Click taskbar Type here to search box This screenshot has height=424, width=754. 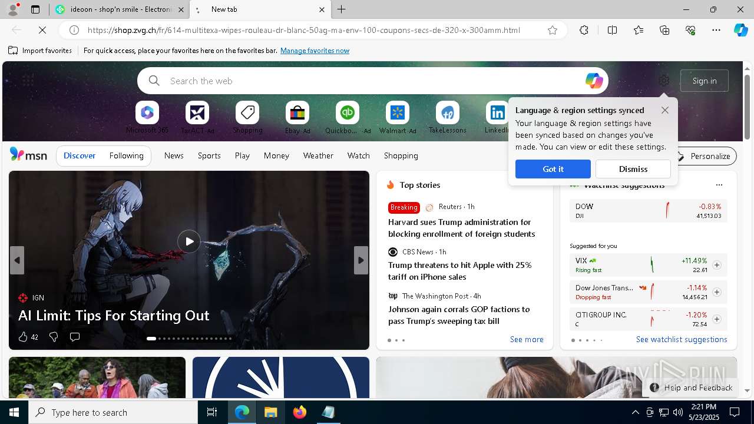[x=113, y=412]
